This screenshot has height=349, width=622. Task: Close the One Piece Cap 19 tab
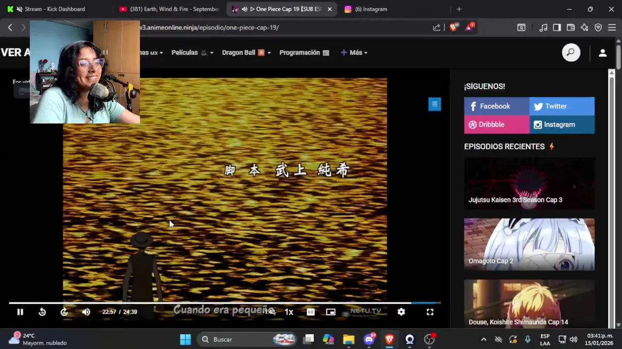[x=330, y=9]
